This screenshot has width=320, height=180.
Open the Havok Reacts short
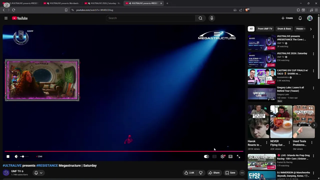(258, 122)
